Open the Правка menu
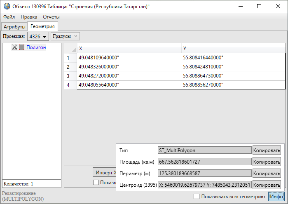The width and height of the screenshot is (288, 204). click(x=29, y=17)
